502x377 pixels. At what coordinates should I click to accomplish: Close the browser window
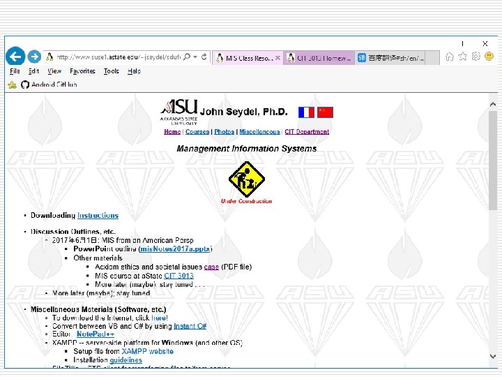click(x=485, y=43)
